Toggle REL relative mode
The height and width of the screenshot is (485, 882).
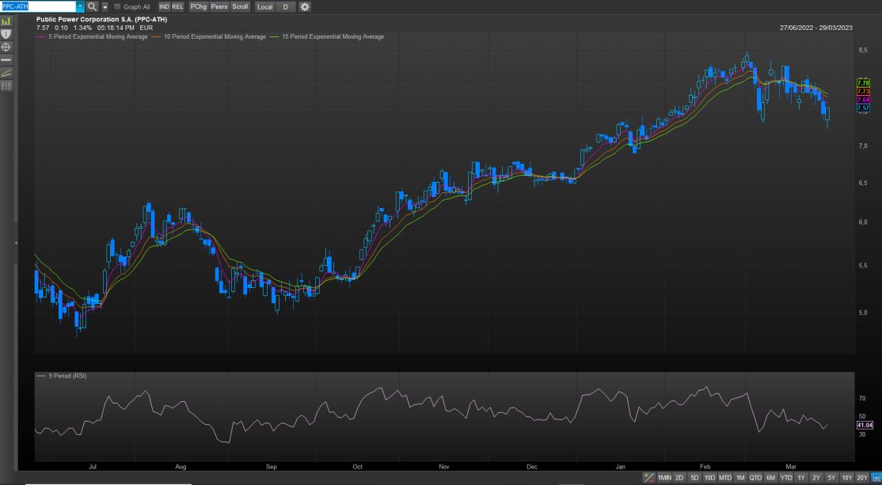click(177, 6)
